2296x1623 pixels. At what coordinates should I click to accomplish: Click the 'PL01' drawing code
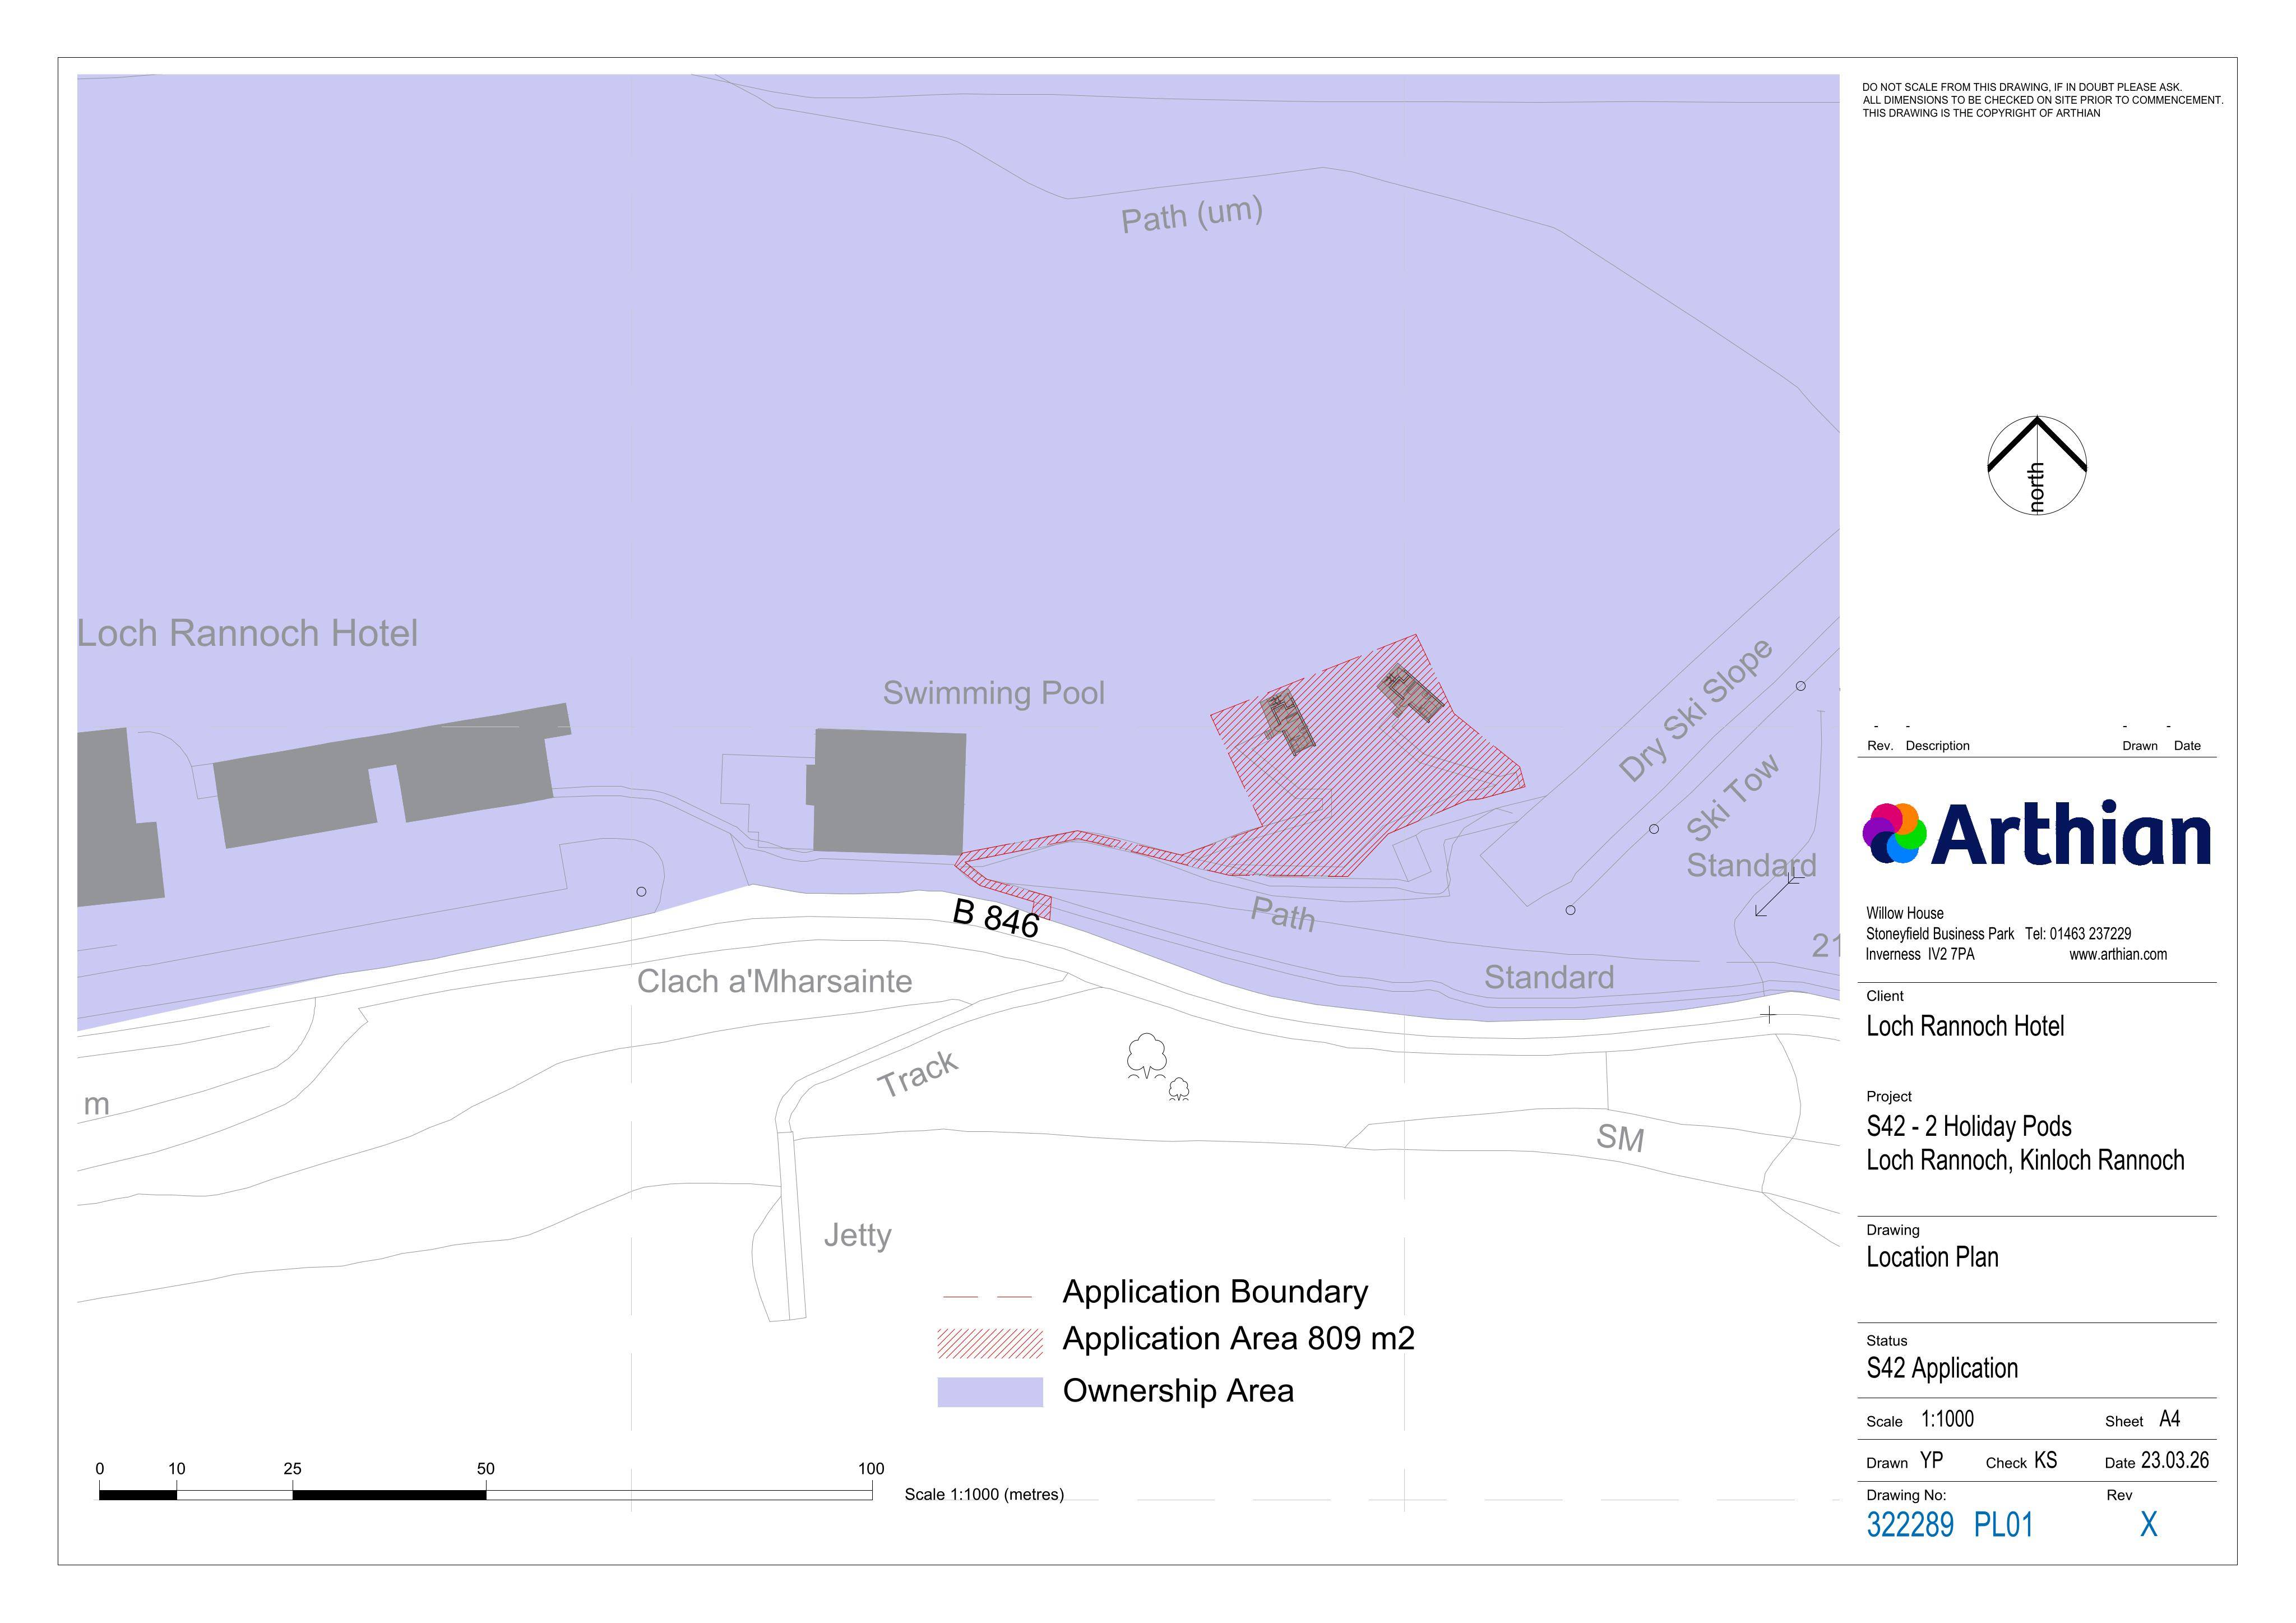coord(2003,1525)
